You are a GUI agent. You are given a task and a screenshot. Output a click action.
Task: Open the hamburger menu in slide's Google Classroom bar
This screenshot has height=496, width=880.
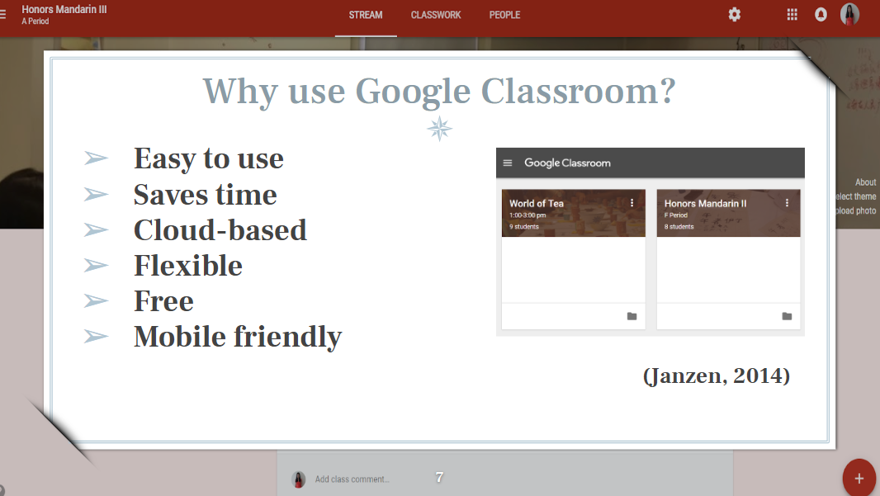pos(508,163)
